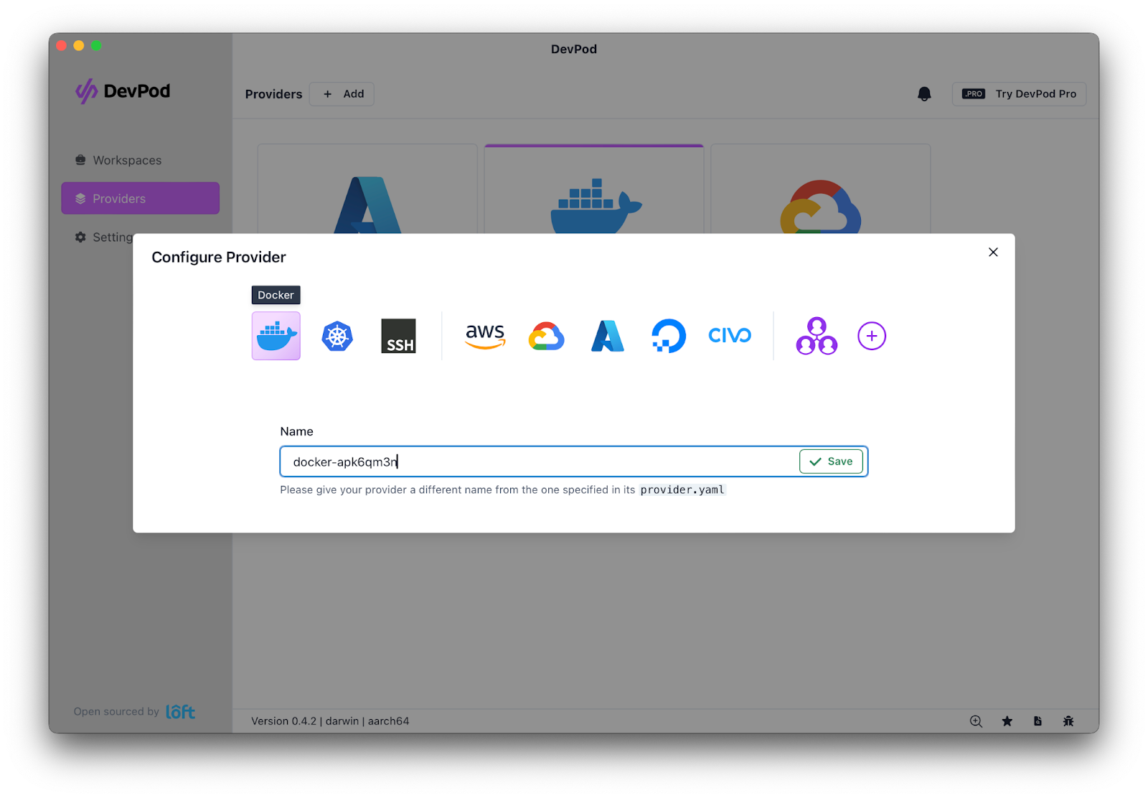Click the DevPod window title
This screenshot has height=798, width=1148.
pyautogui.click(x=574, y=49)
